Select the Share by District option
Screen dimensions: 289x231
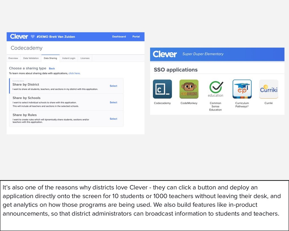point(113,86)
